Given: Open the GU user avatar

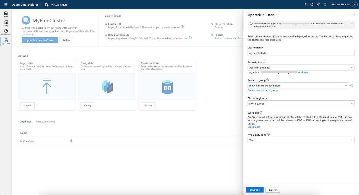Looking at the screenshot, I should (354, 4).
